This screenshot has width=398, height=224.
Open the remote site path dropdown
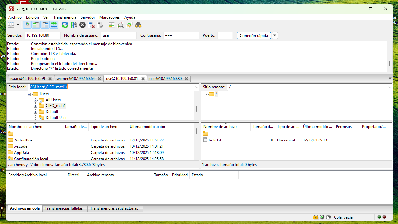[389, 87]
